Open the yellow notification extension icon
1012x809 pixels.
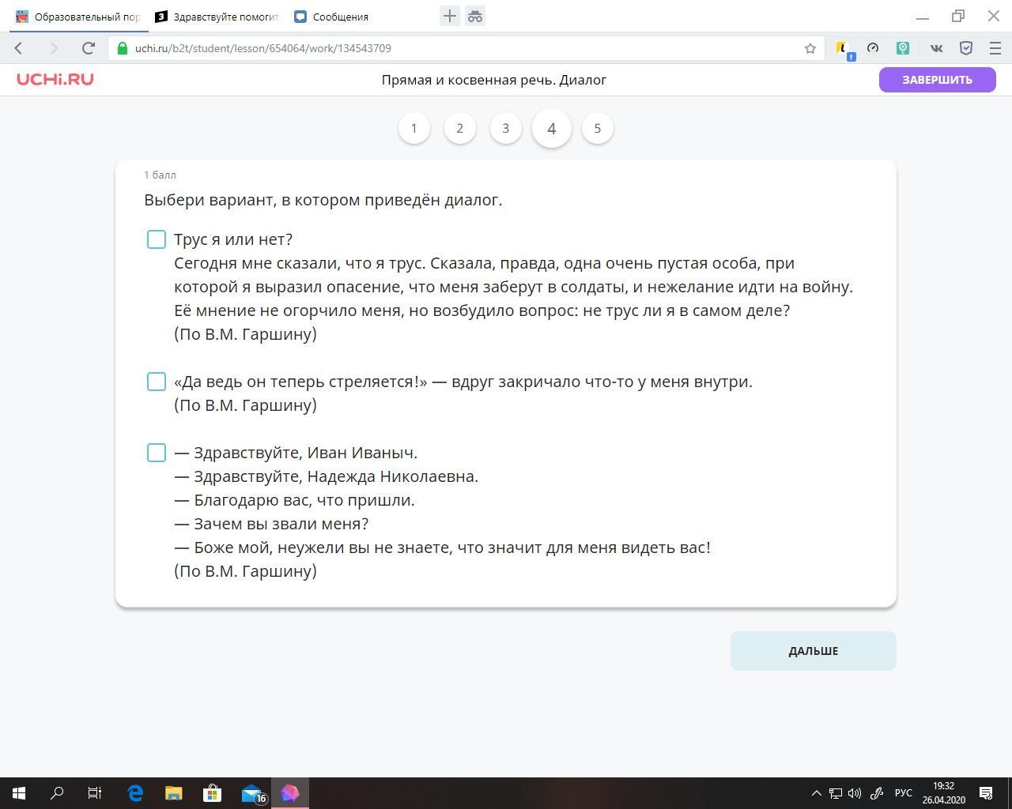coord(844,49)
